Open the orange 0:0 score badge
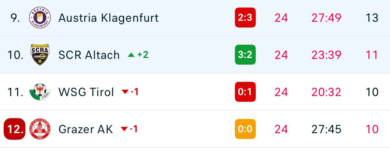The height and width of the screenshot is (151, 390). [245, 129]
